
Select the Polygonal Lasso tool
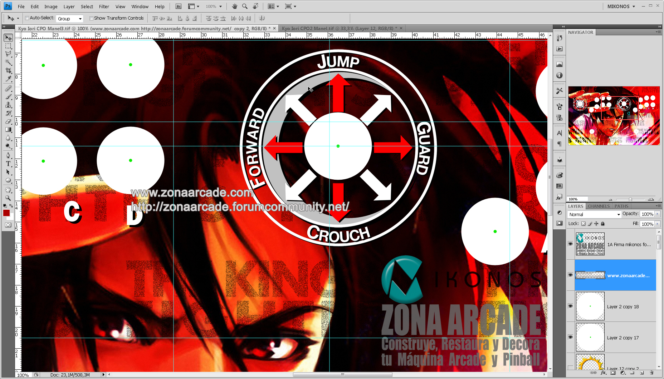point(8,54)
